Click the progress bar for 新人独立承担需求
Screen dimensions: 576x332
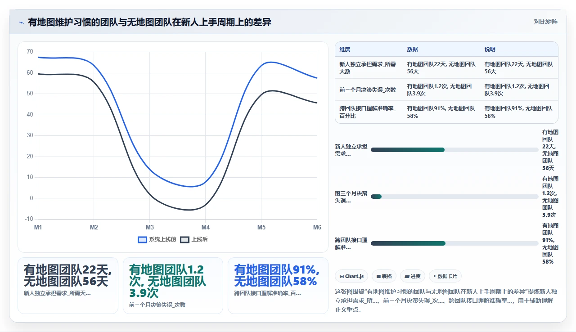(454, 150)
